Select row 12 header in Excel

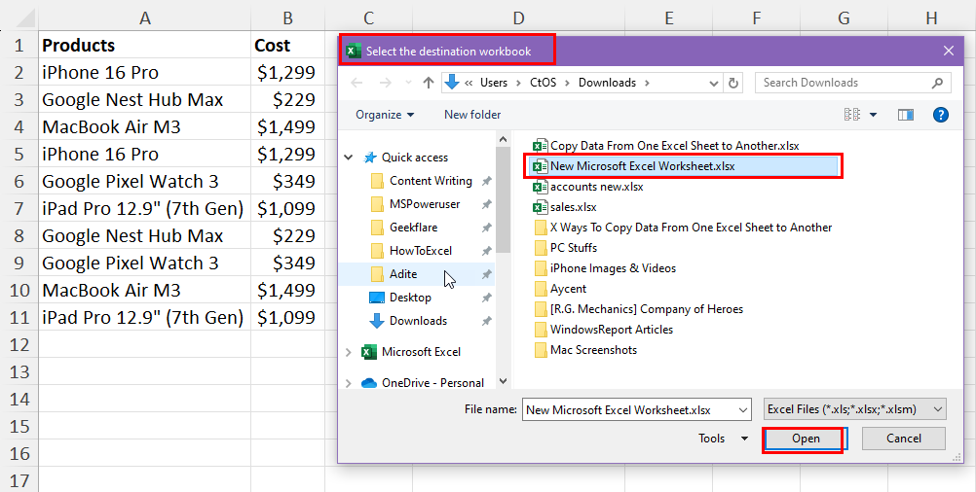[x=19, y=345]
